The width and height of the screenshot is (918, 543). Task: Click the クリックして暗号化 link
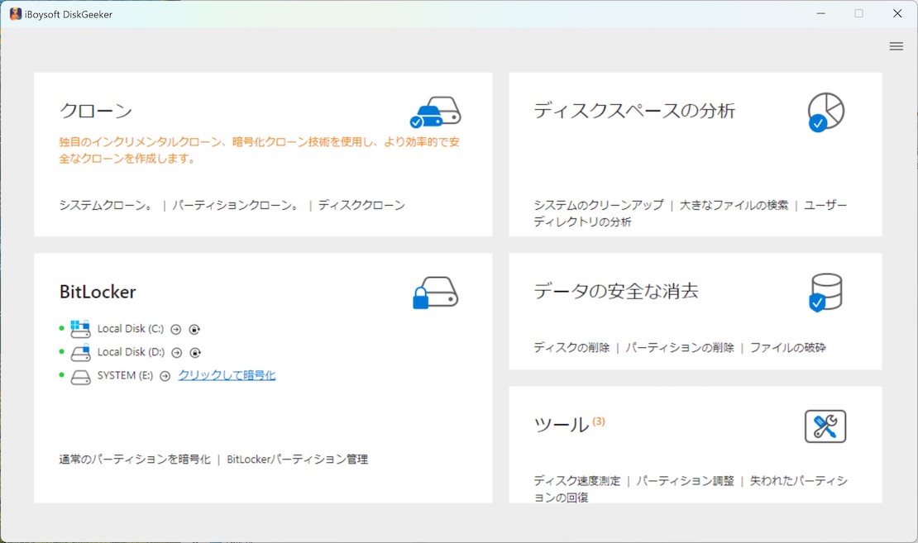(227, 376)
